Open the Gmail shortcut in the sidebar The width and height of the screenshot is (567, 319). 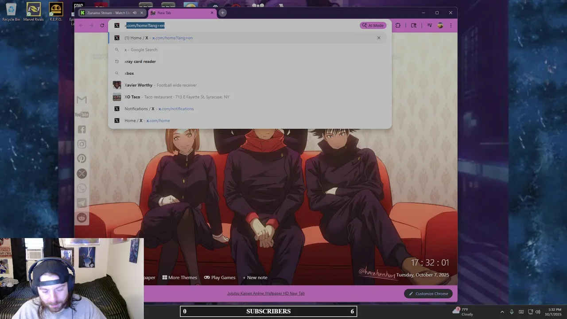[x=82, y=100]
